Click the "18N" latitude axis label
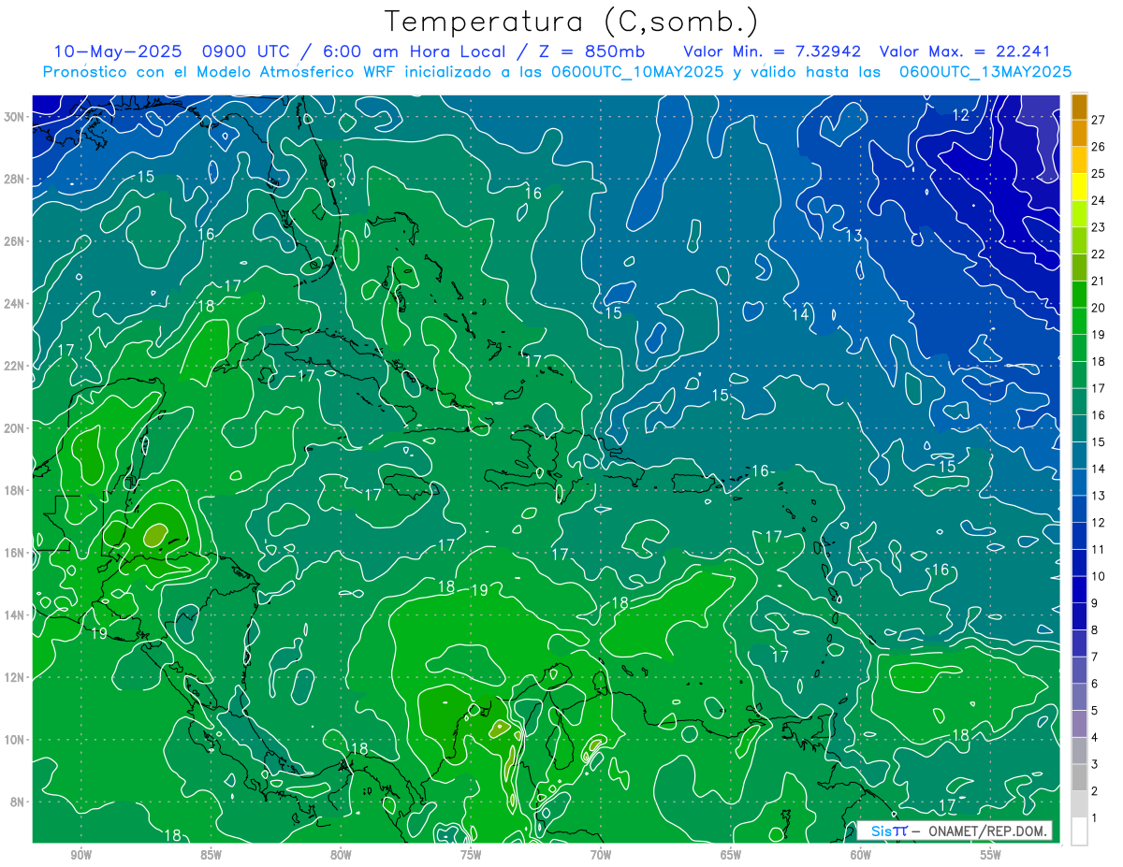Image resolution: width=1123 pixels, height=867 pixels. pyautogui.click(x=15, y=490)
